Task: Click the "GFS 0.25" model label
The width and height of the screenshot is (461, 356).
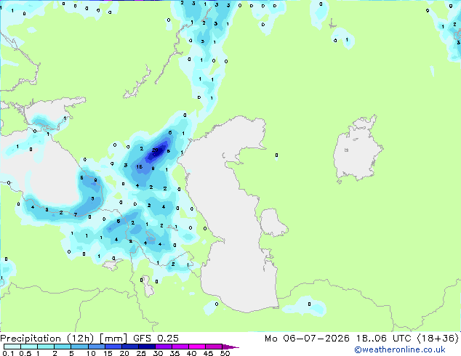Action: pyautogui.click(x=156, y=339)
